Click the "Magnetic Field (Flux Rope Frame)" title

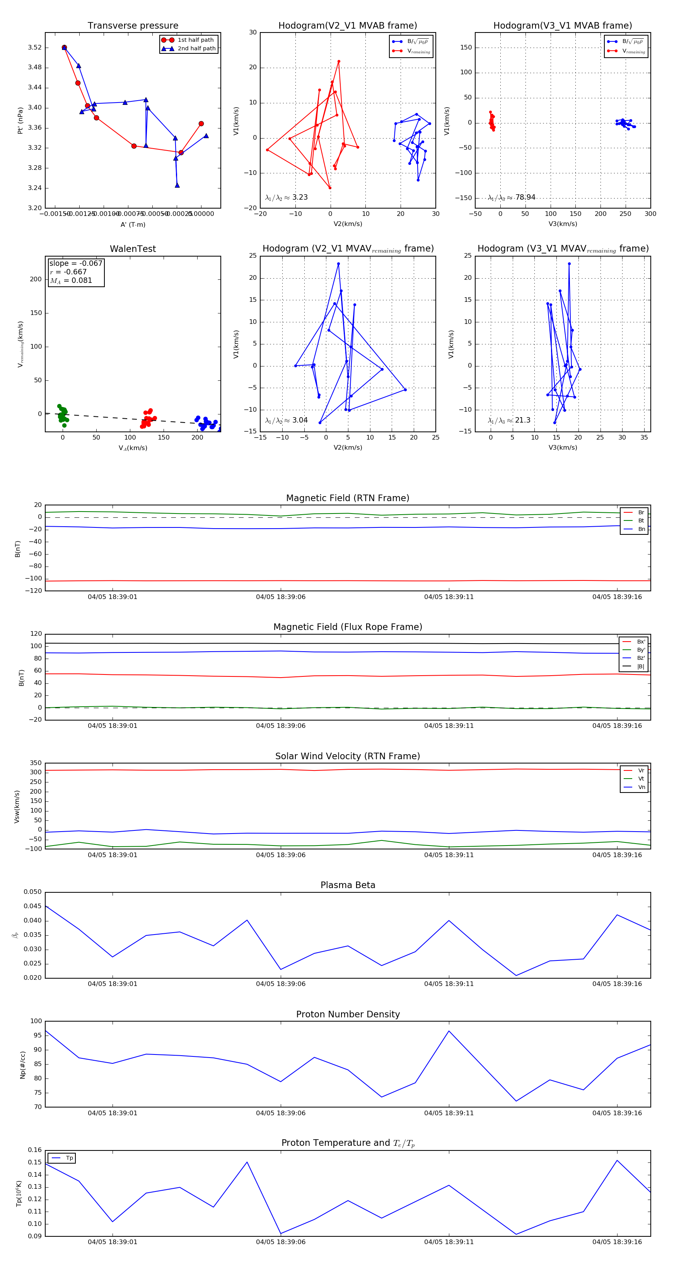pos(348,627)
